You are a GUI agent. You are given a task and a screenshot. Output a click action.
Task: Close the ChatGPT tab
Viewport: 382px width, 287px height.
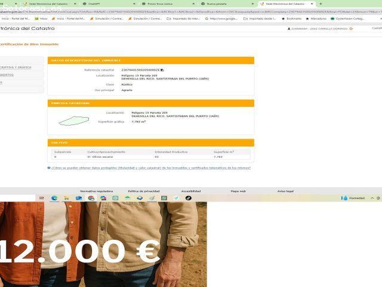(x=134, y=4)
